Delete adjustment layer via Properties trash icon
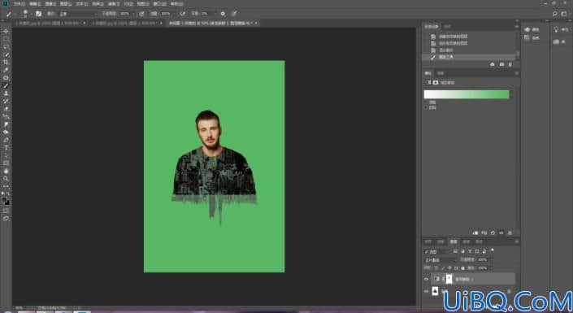Viewport: 573px width, 313px height. 510,233
